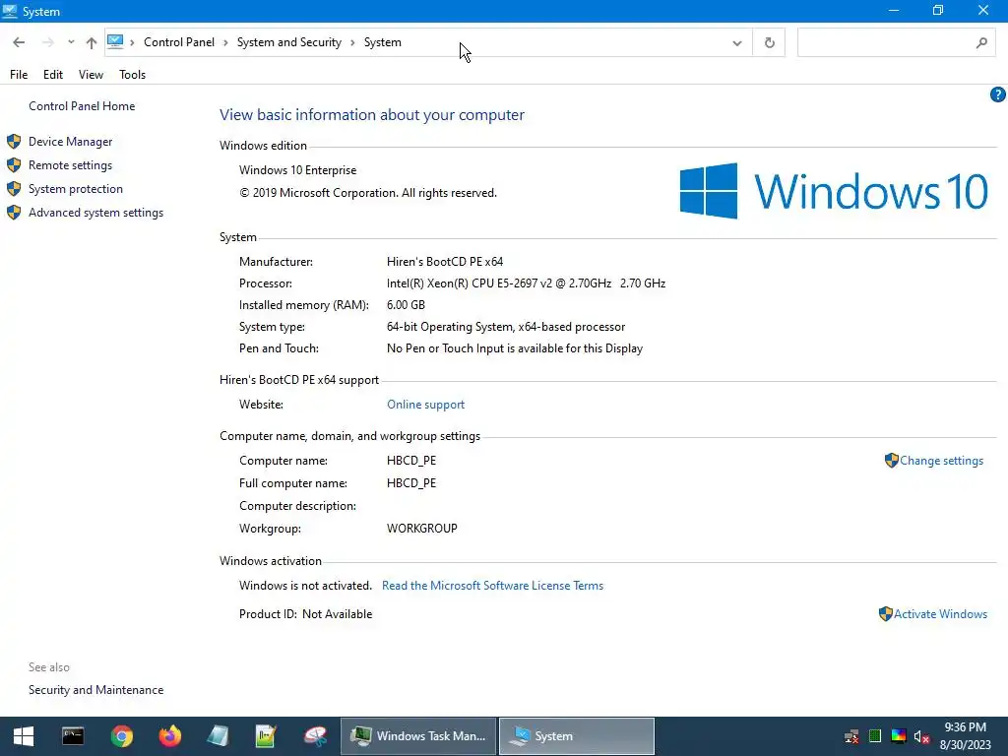This screenshot has height=756, width=1008.
Task: Click colorful display tray icon
Action: pos(899,736)
